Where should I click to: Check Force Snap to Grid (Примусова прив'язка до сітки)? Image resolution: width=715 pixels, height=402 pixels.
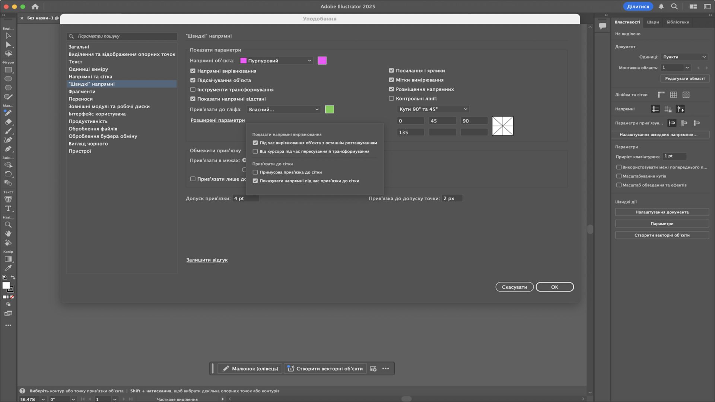click(x=255, y=172)
